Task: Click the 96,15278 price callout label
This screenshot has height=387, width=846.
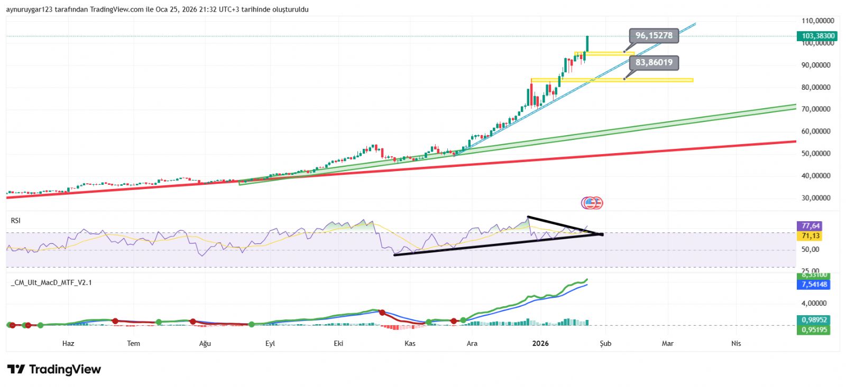Action: pos(654,35)
